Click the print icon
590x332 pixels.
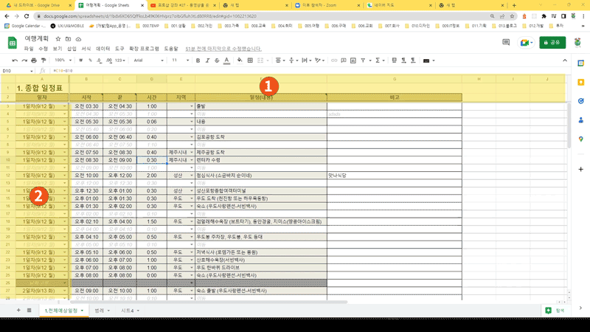point(34,60)
